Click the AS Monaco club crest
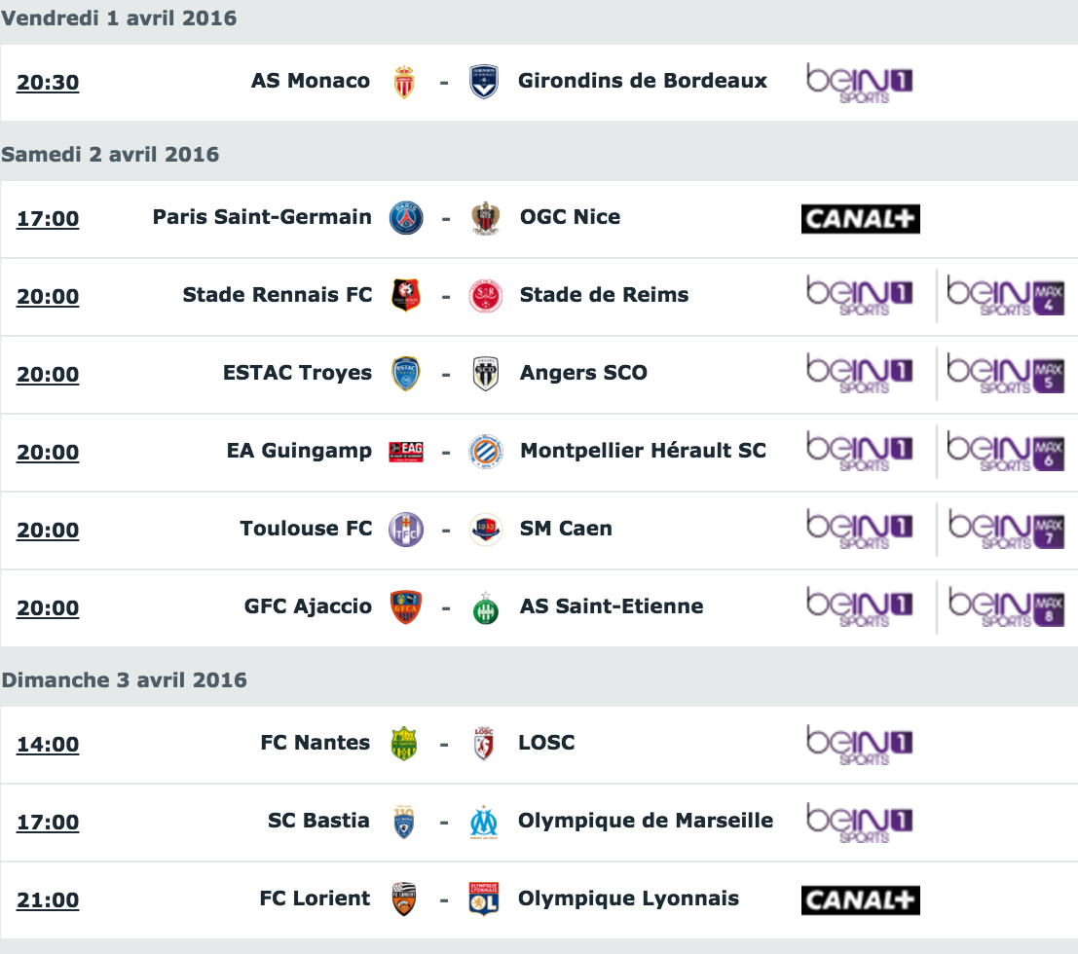Image resolution: width=1078 pixels, height=954 pixels. (x=404, y=82)
